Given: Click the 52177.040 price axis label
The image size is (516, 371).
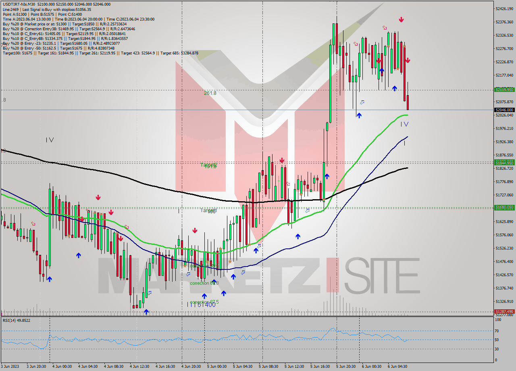Looking at the screenshot, I should [x=504, y=75].
